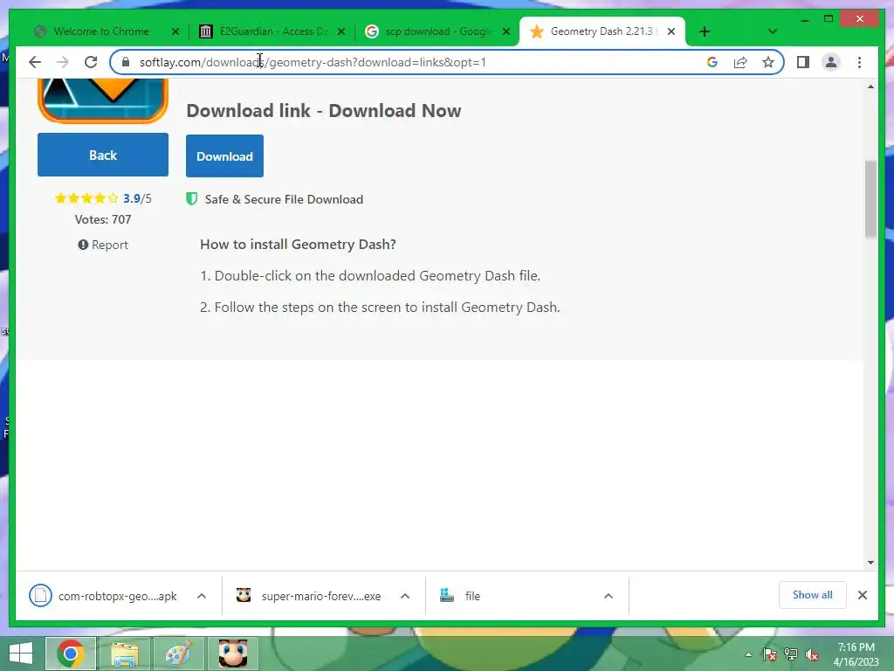Close the scp download tab
Screen dimensions: 894x671
(506, 31)
